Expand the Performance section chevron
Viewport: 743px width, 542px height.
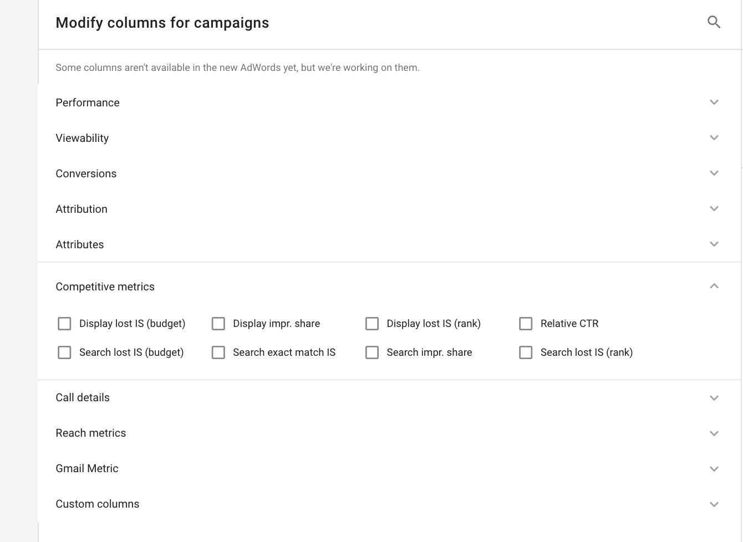coord(714,103)
